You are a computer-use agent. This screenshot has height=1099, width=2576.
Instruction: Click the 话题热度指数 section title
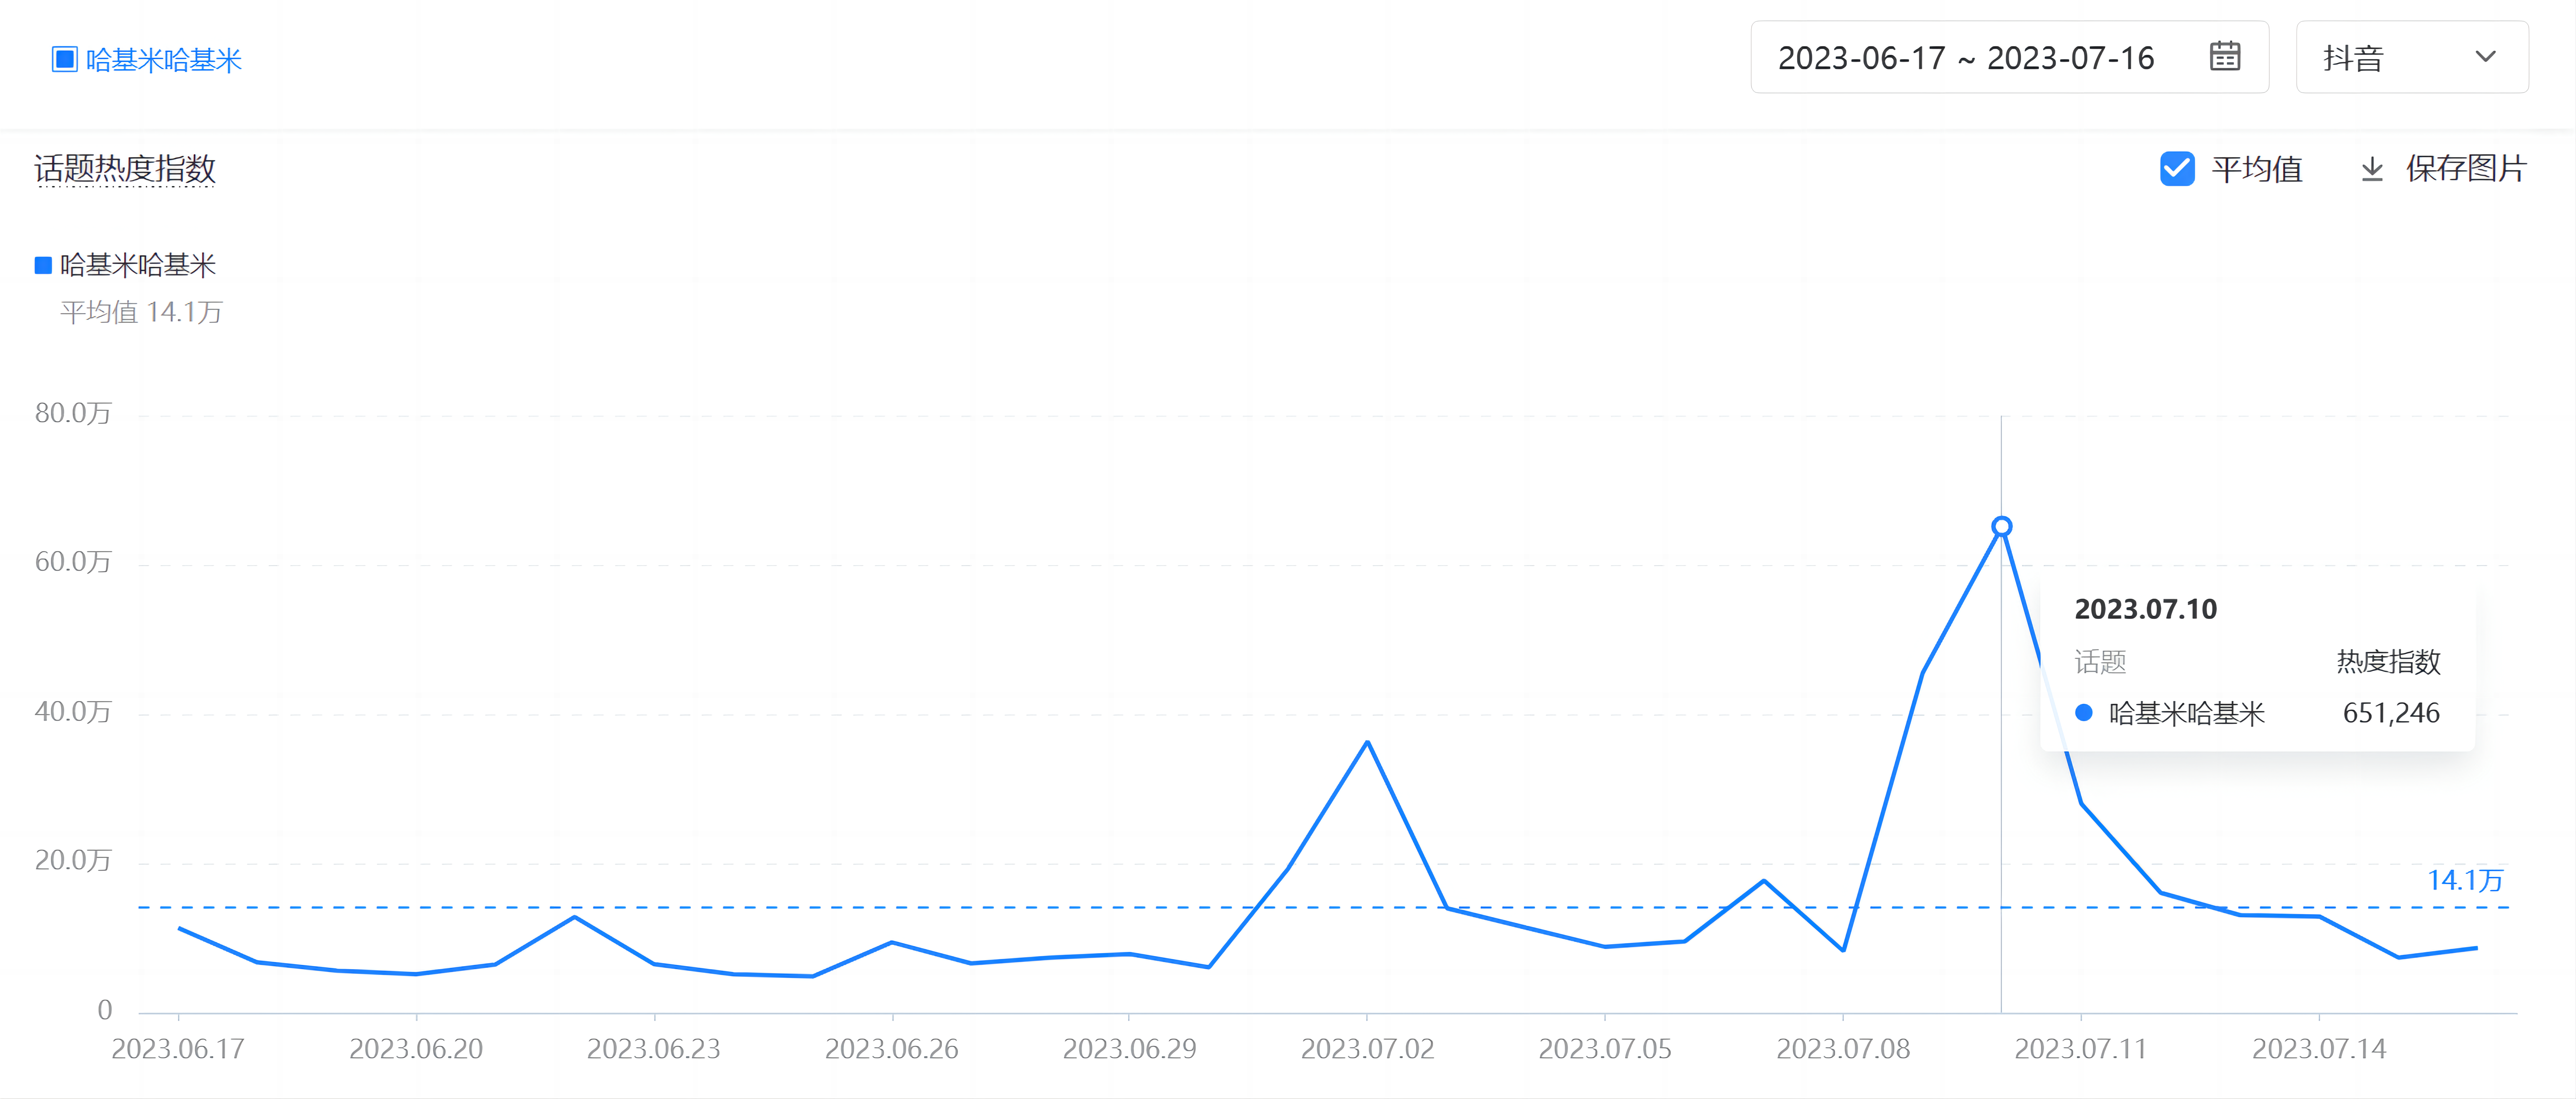pyautogui.click(x=125, y=168)
